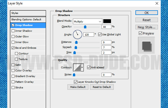
Task: Open the black shadow color swatch
Action: (107, 21)
